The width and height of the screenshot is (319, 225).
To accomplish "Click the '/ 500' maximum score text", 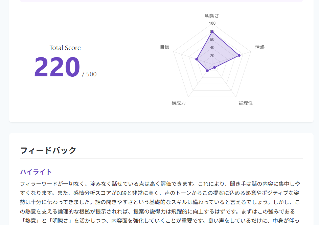I will coord(89,74).
